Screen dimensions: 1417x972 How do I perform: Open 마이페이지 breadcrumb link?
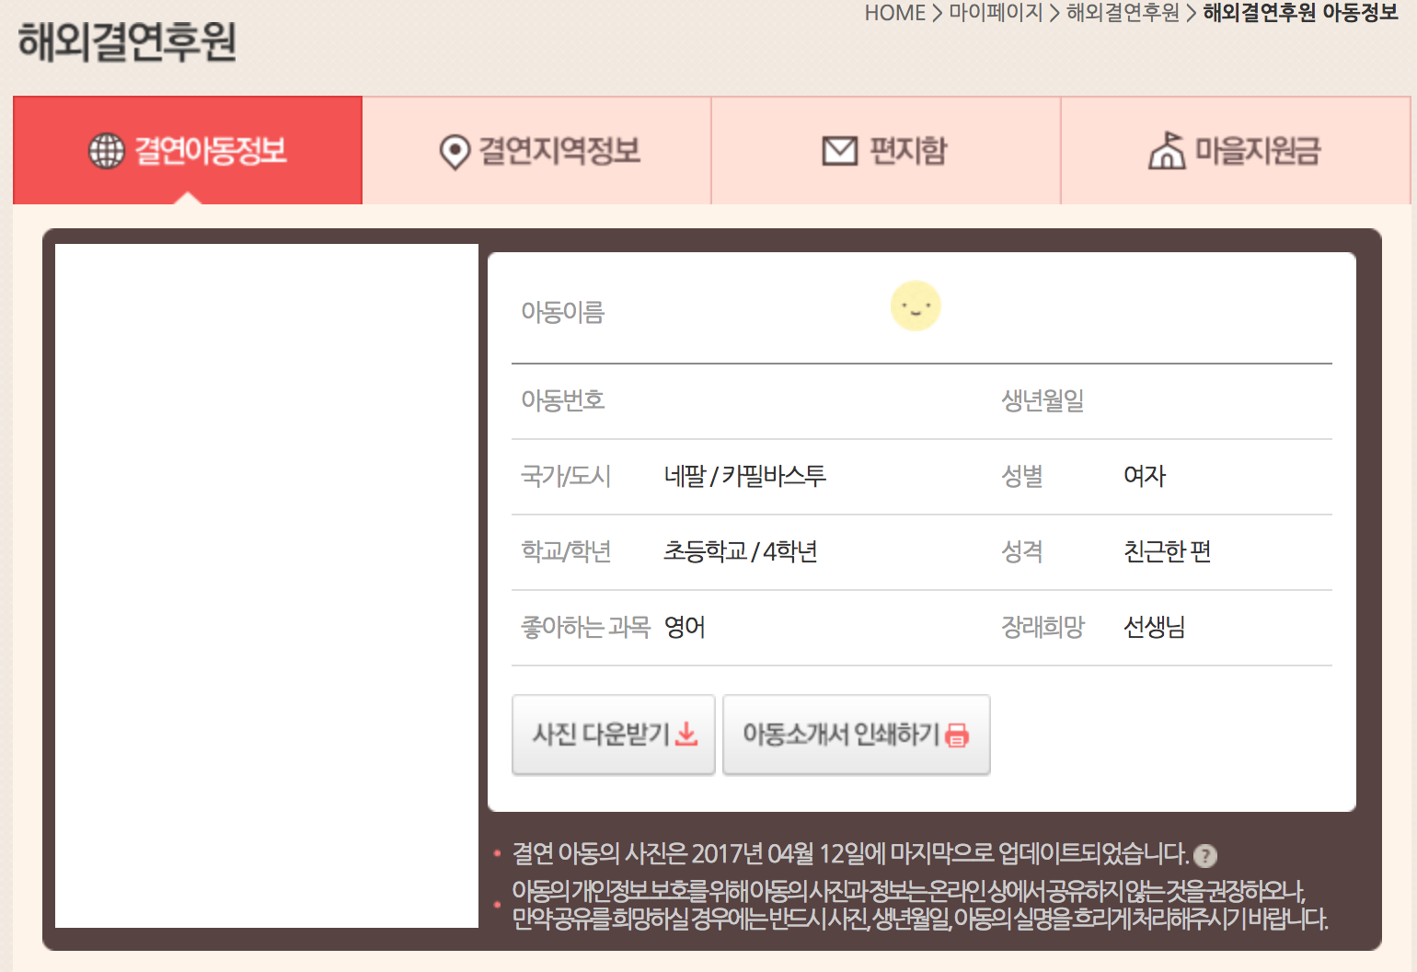coord(996,13)
